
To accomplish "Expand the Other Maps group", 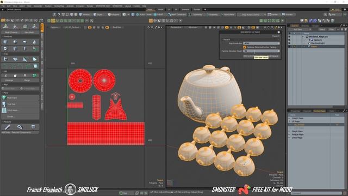I will coord(289,138).
